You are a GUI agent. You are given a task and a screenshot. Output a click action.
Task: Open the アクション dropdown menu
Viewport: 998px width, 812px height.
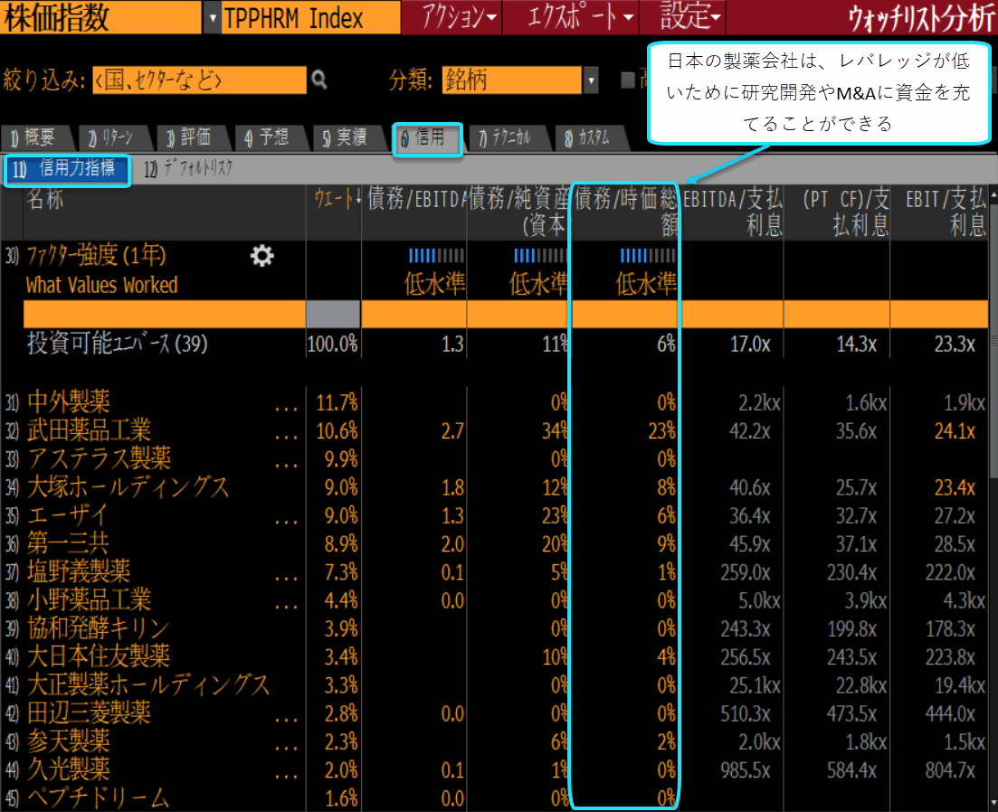[x=451, y=17]
